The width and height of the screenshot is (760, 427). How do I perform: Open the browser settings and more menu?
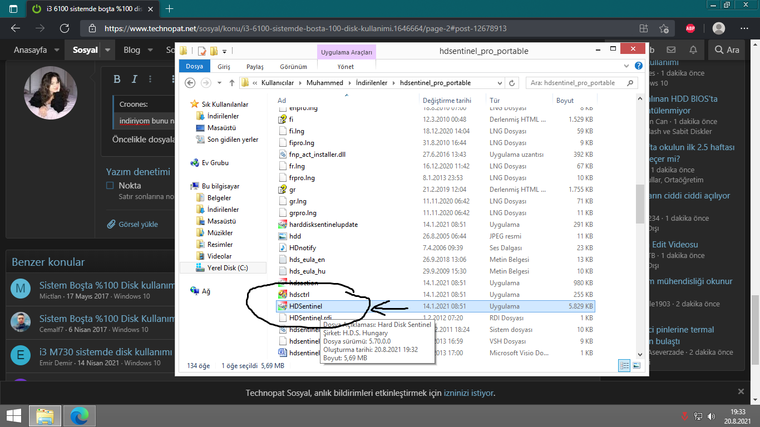744,28
